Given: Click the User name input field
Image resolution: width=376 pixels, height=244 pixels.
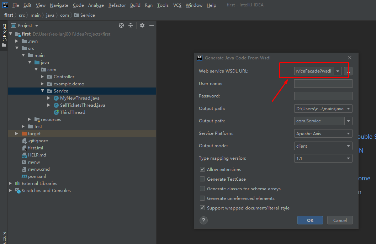Looking at the screenshot, I should pos(323,84).
